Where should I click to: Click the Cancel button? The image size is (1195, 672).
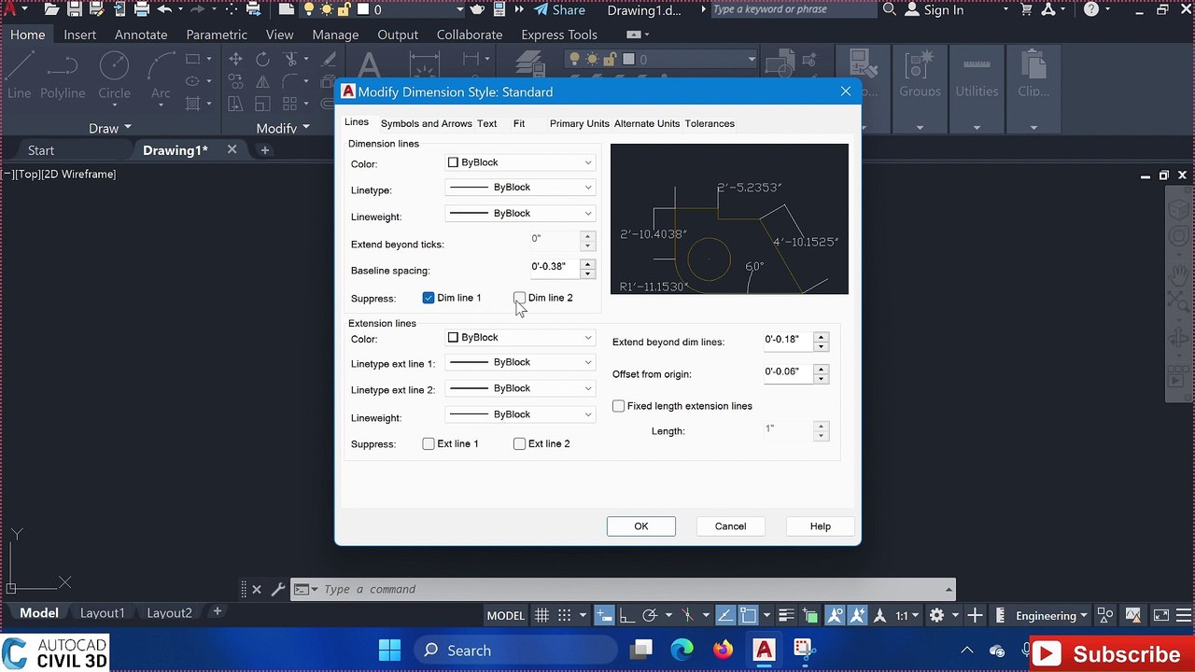click(730, 526)
